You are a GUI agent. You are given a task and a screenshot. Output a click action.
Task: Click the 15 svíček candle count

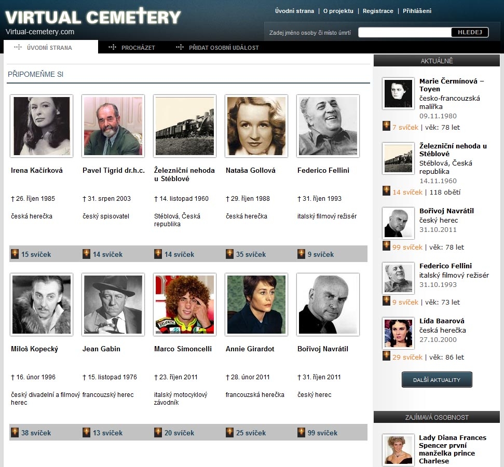36,254
